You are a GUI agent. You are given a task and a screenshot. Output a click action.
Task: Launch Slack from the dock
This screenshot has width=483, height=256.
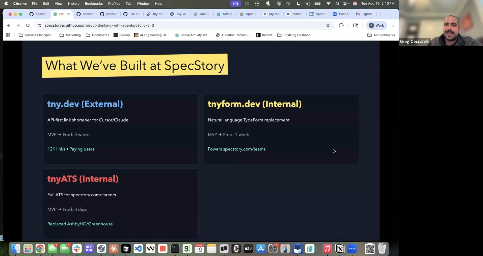77,249
